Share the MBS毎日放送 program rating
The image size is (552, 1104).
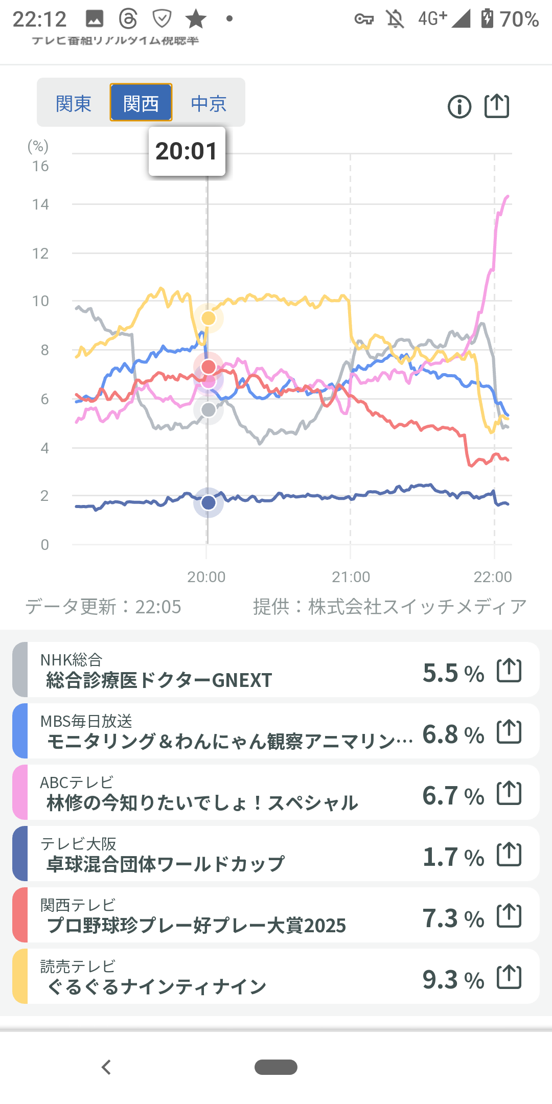coord(509,731)
